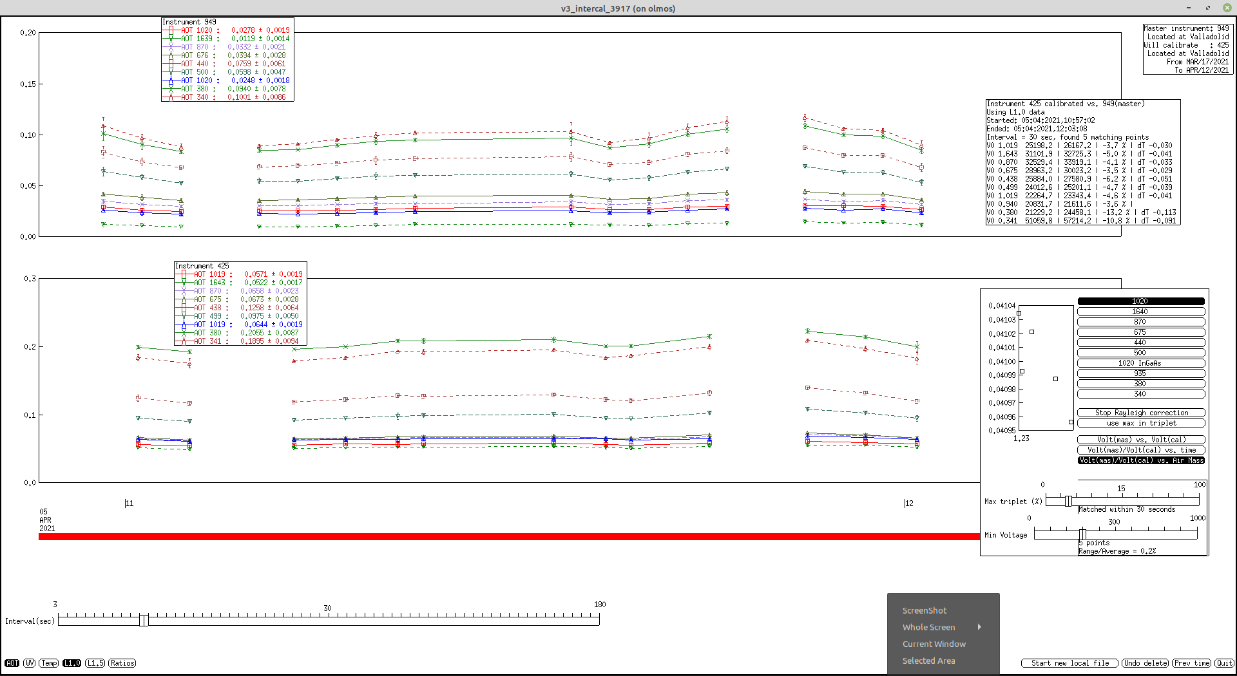Select the 340 wavelength channel button
Viewport: 1237px width, 676px height.
tap(1140, 394)
